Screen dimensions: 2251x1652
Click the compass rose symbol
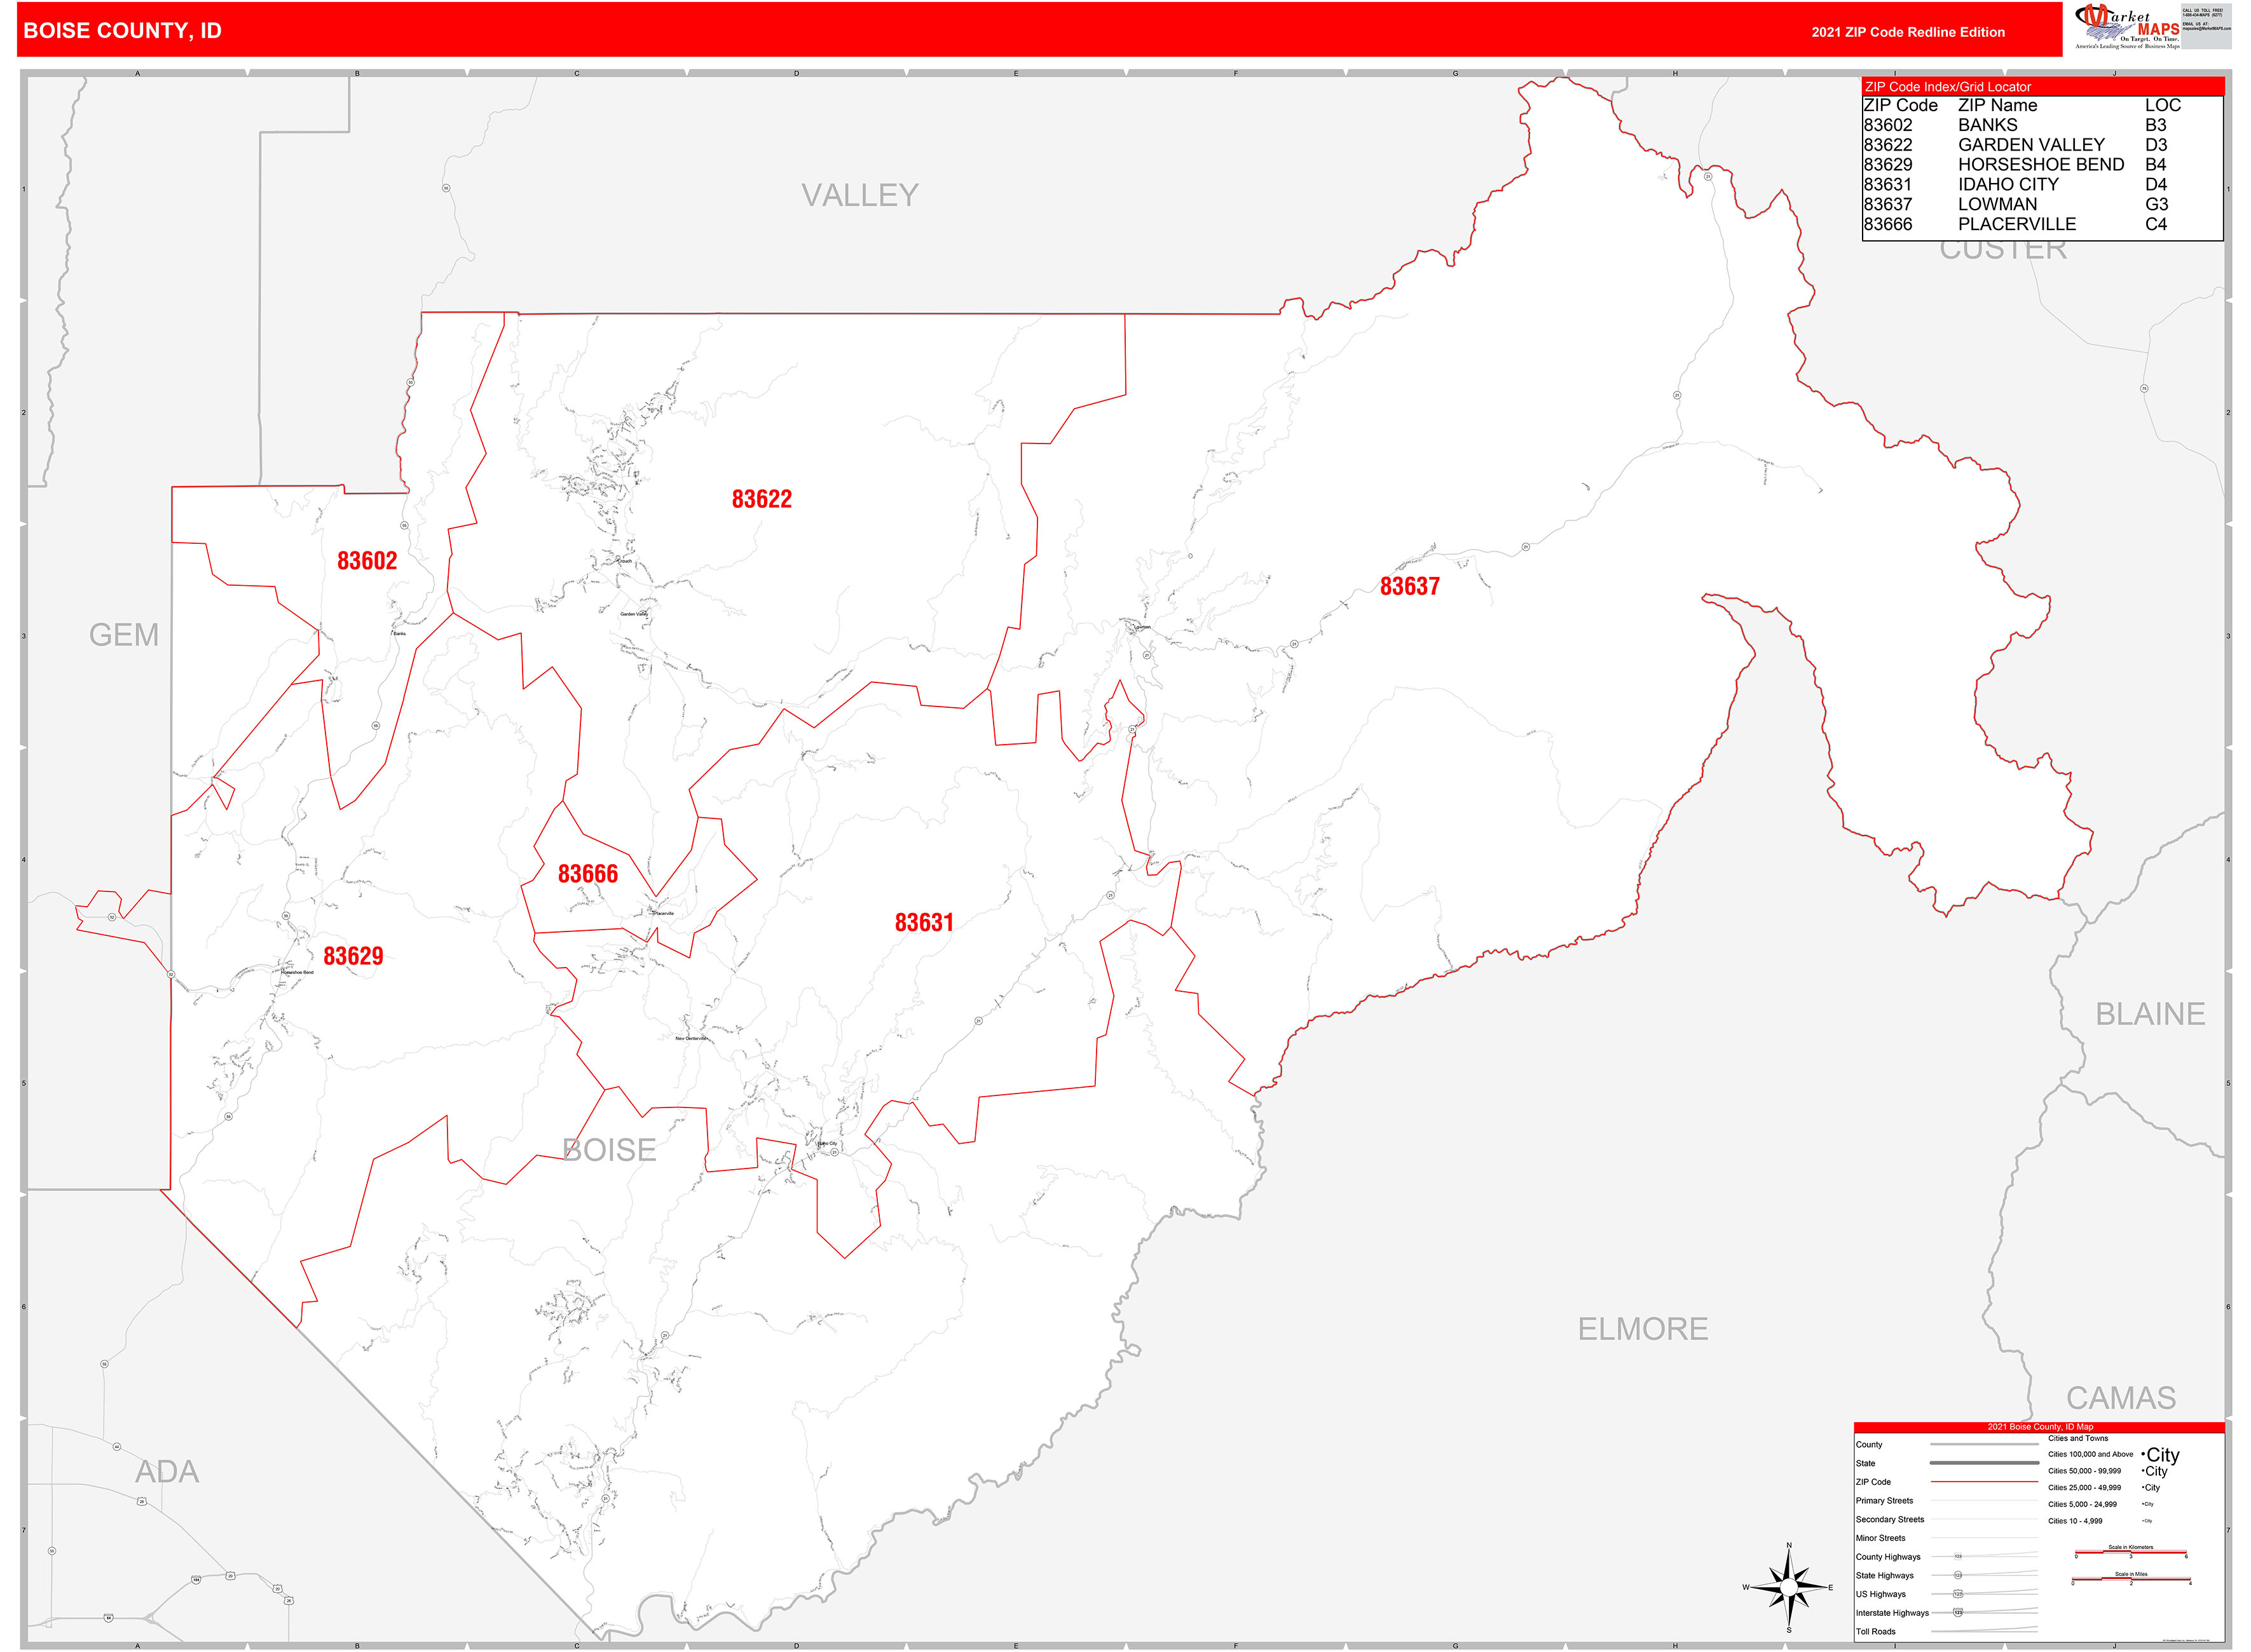[x=1789, y=1588]
